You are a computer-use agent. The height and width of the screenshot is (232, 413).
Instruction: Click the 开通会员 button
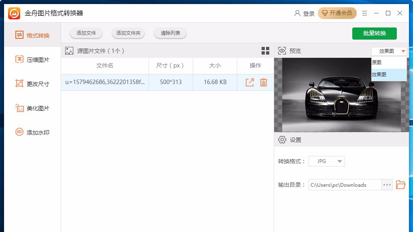337,13
